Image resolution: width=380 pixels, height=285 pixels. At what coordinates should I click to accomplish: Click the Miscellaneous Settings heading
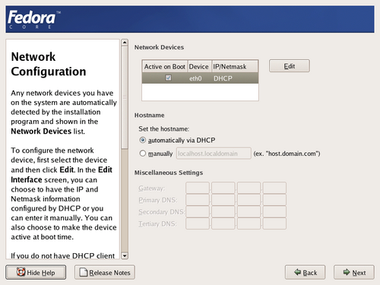pos(169,173)
